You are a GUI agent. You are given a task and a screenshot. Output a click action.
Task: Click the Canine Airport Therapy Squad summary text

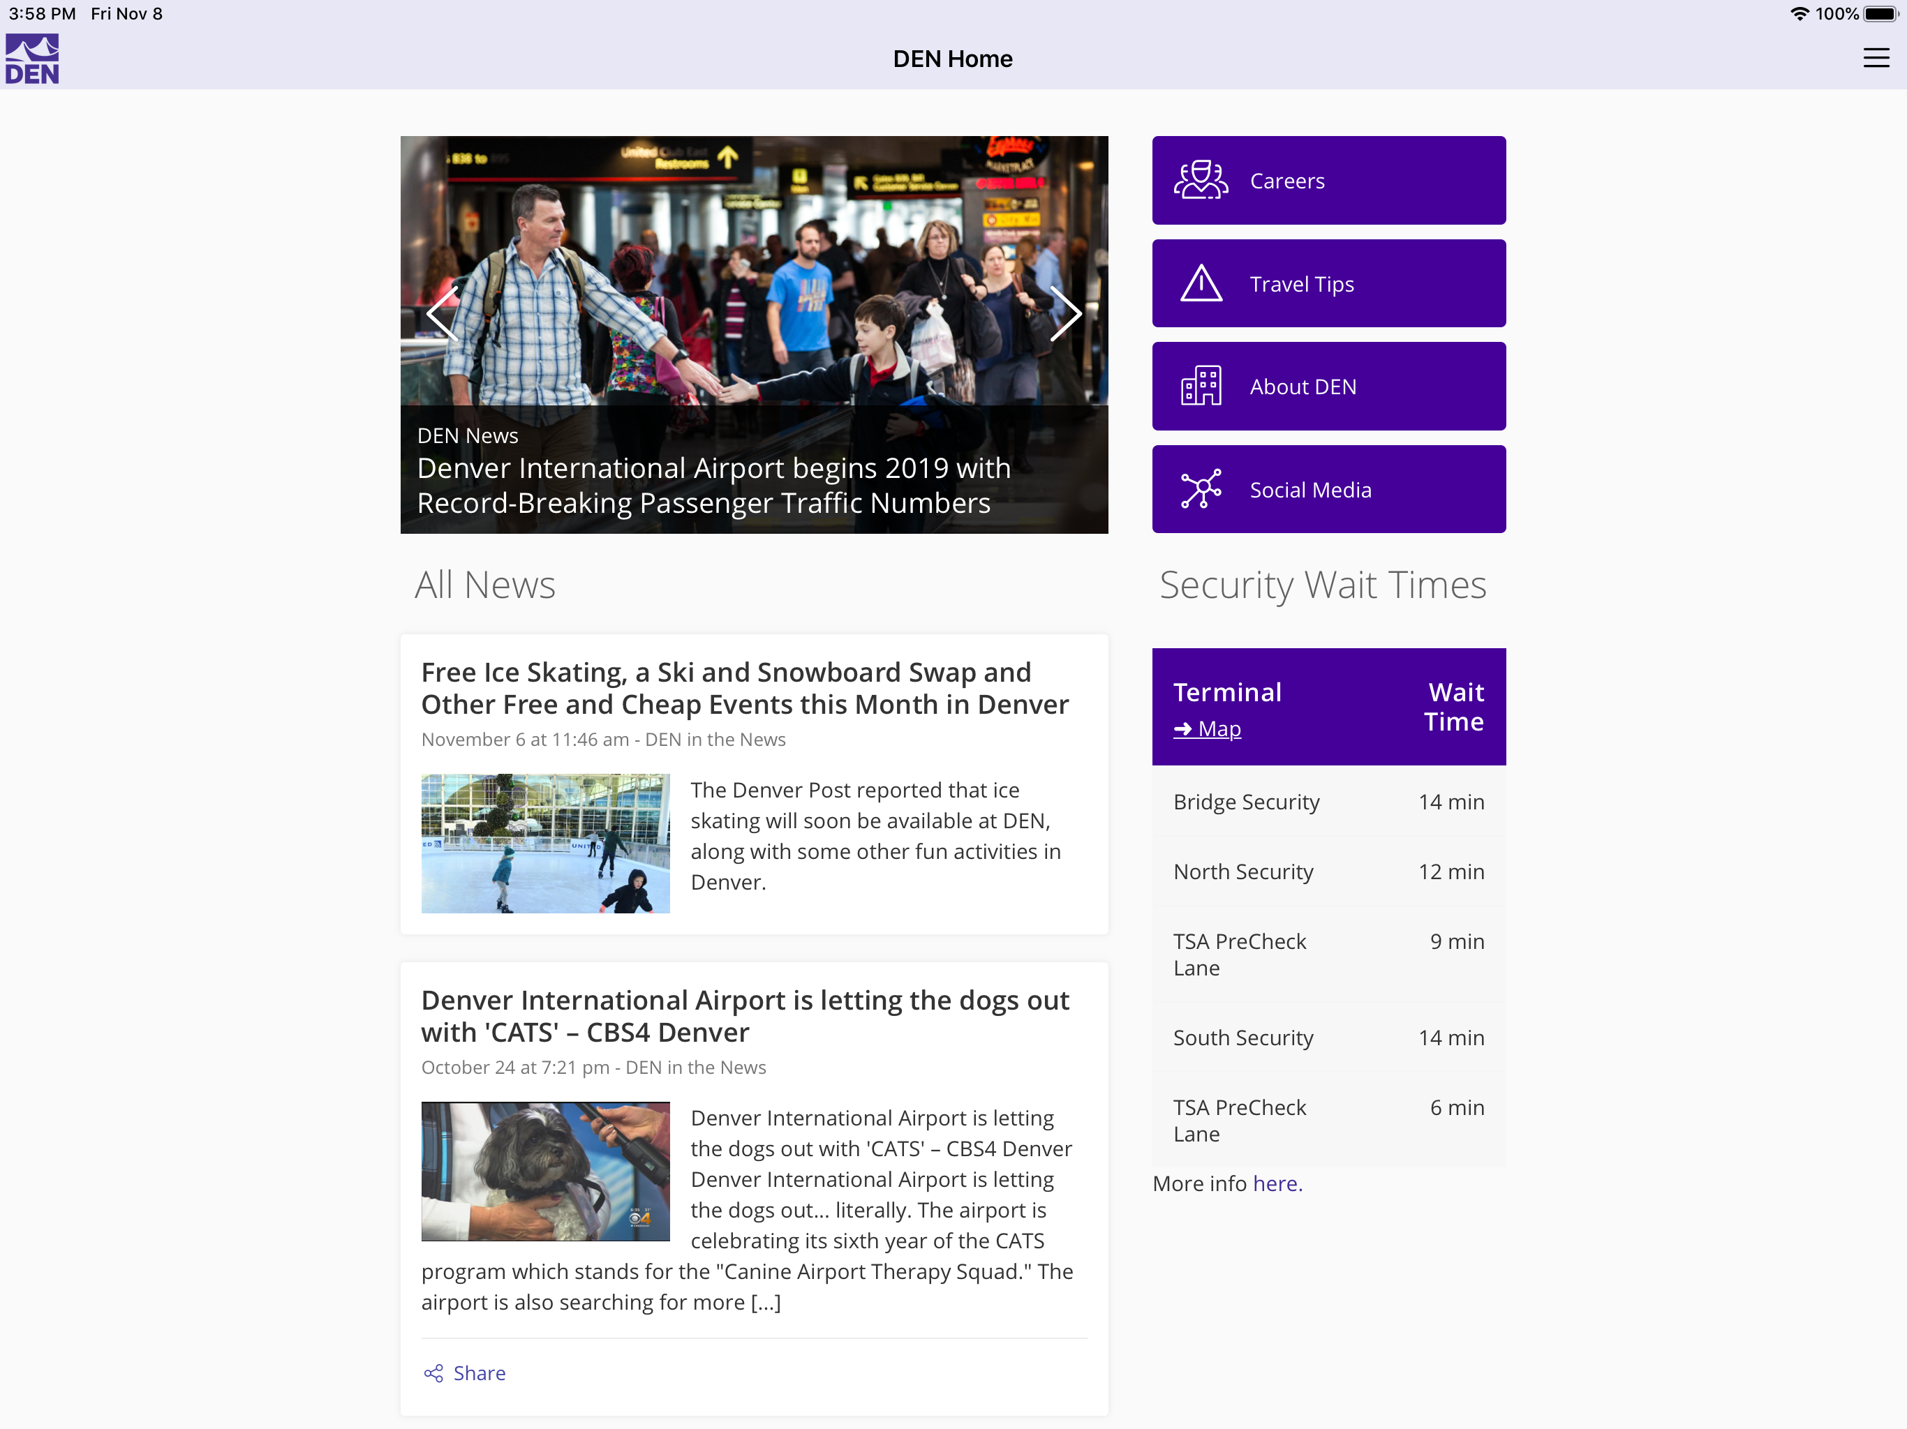pyautogui.click(x=748, y=1210)
